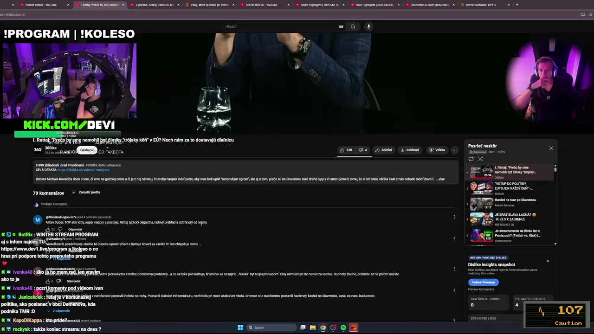The image size is (594, 334).
Task: Like MiroslavHeglas comment with 22 likes
Action: click(x=48, y=229)
